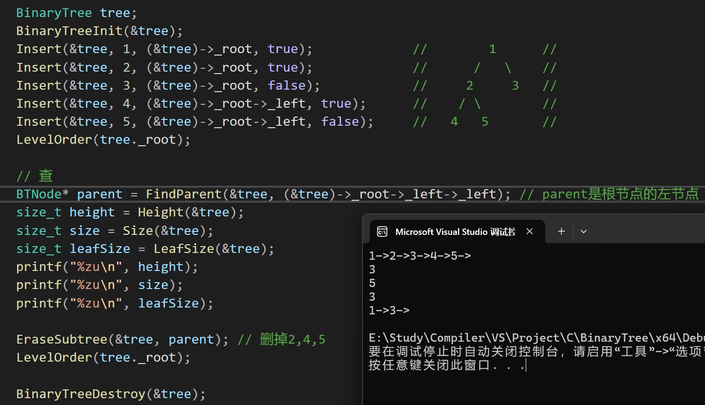This screenshot has height=405, width=705.
Task: Click the BinaryTreeDestroy function call
Action: click(80, 394)
